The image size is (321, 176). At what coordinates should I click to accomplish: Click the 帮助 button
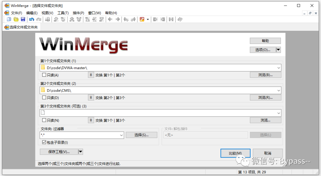[265, 41]
